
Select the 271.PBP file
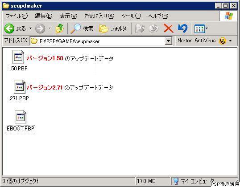pos(19,90)
